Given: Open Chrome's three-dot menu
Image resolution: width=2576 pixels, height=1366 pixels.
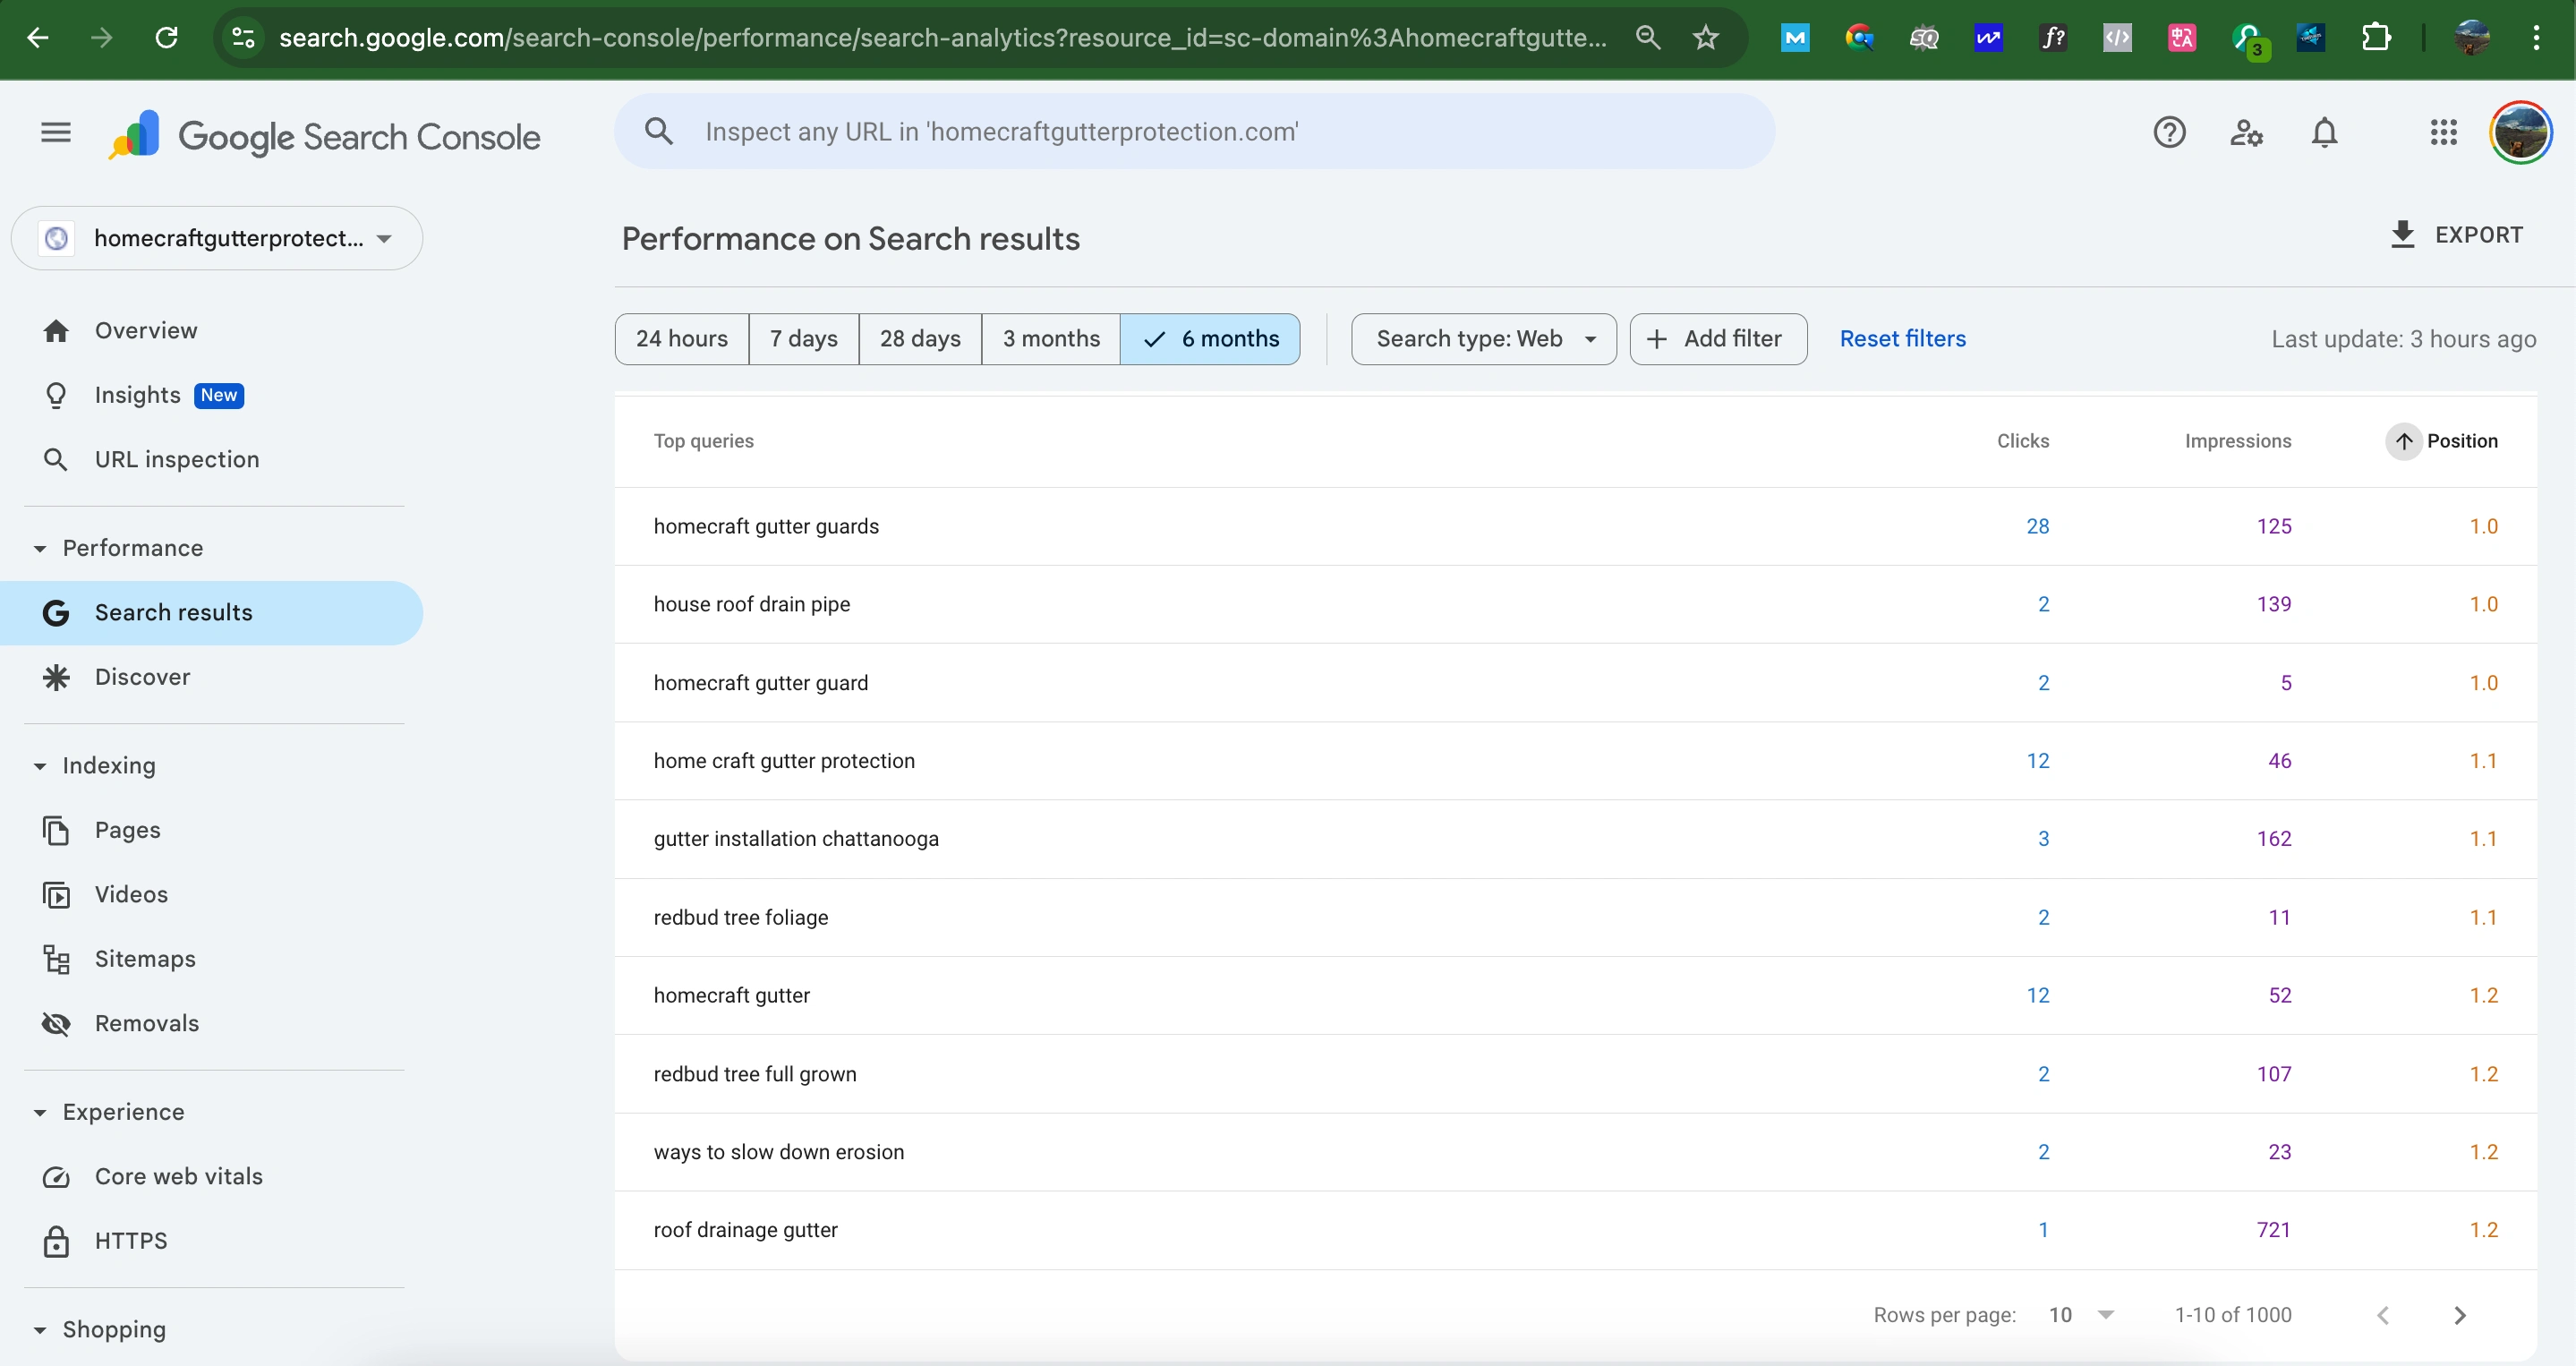Looking at the screenshot, I should click(2537, 38).
